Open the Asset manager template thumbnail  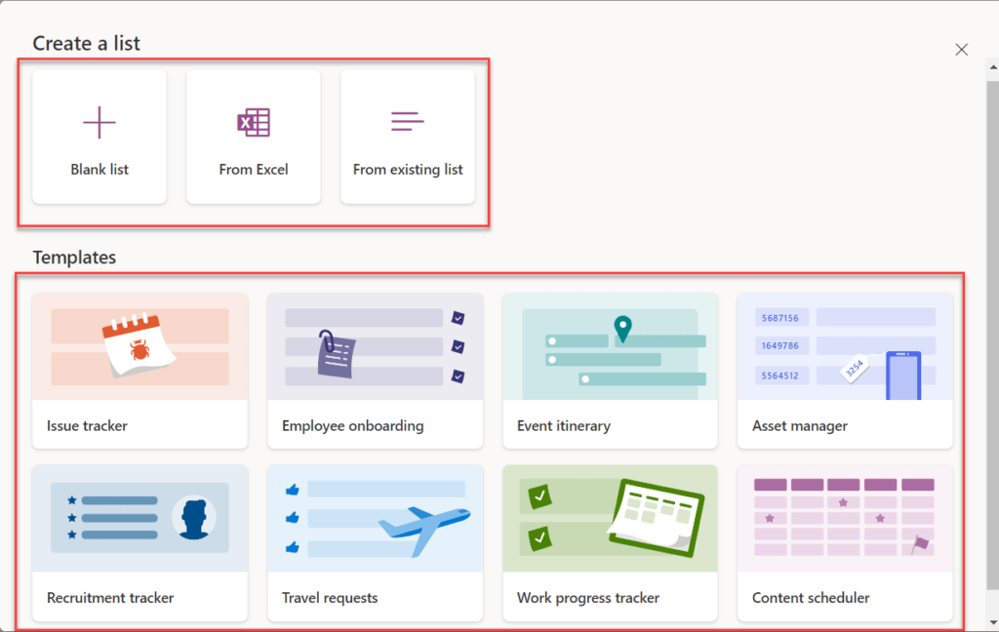click(x=845, y=346)
